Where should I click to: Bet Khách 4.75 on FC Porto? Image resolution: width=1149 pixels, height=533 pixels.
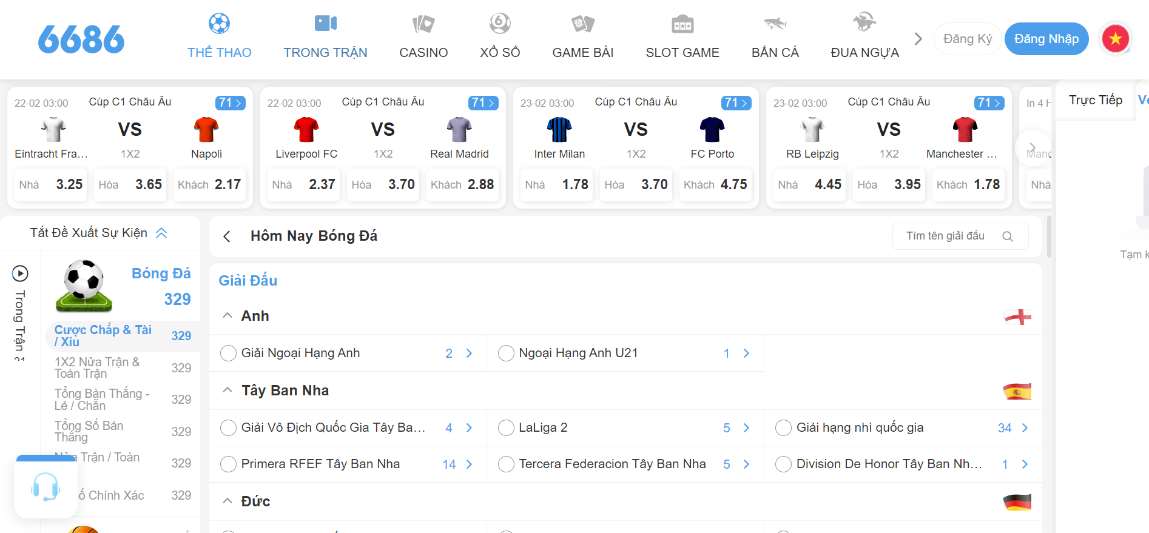click(x=715, y=184)
